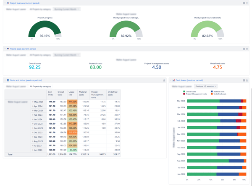This screenshot has width=252, height=186.
Task: Open Project costs (current period) report link
Action: pyautogui.click(x=23, y=49)
